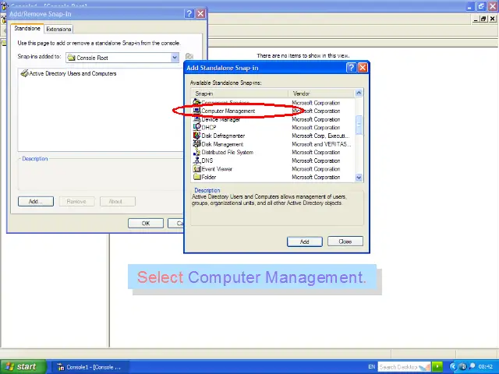The height and width of the screenshot is (374, 499).
Task: Select Active Directory Users and Computers entry
Action: pos(72,73)
